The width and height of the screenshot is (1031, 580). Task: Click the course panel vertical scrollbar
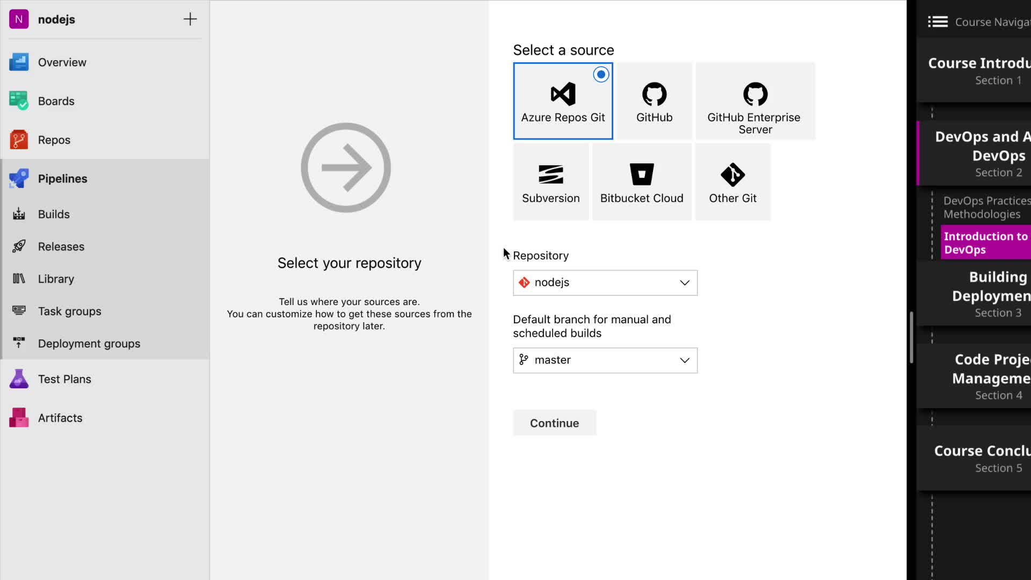pyautogui.click(x=911, y=337)
